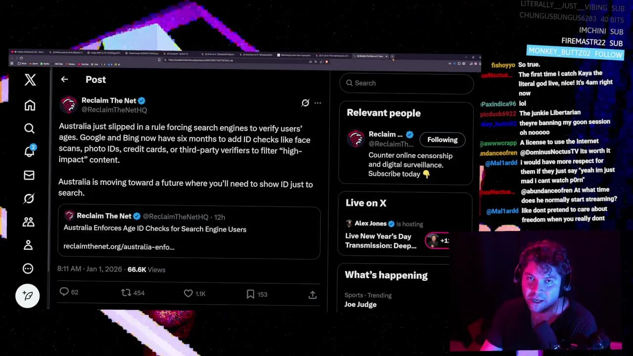Open quoted post about Age ID Checks
This screenshot has width=633, height=356.
[x=189, y=232]
